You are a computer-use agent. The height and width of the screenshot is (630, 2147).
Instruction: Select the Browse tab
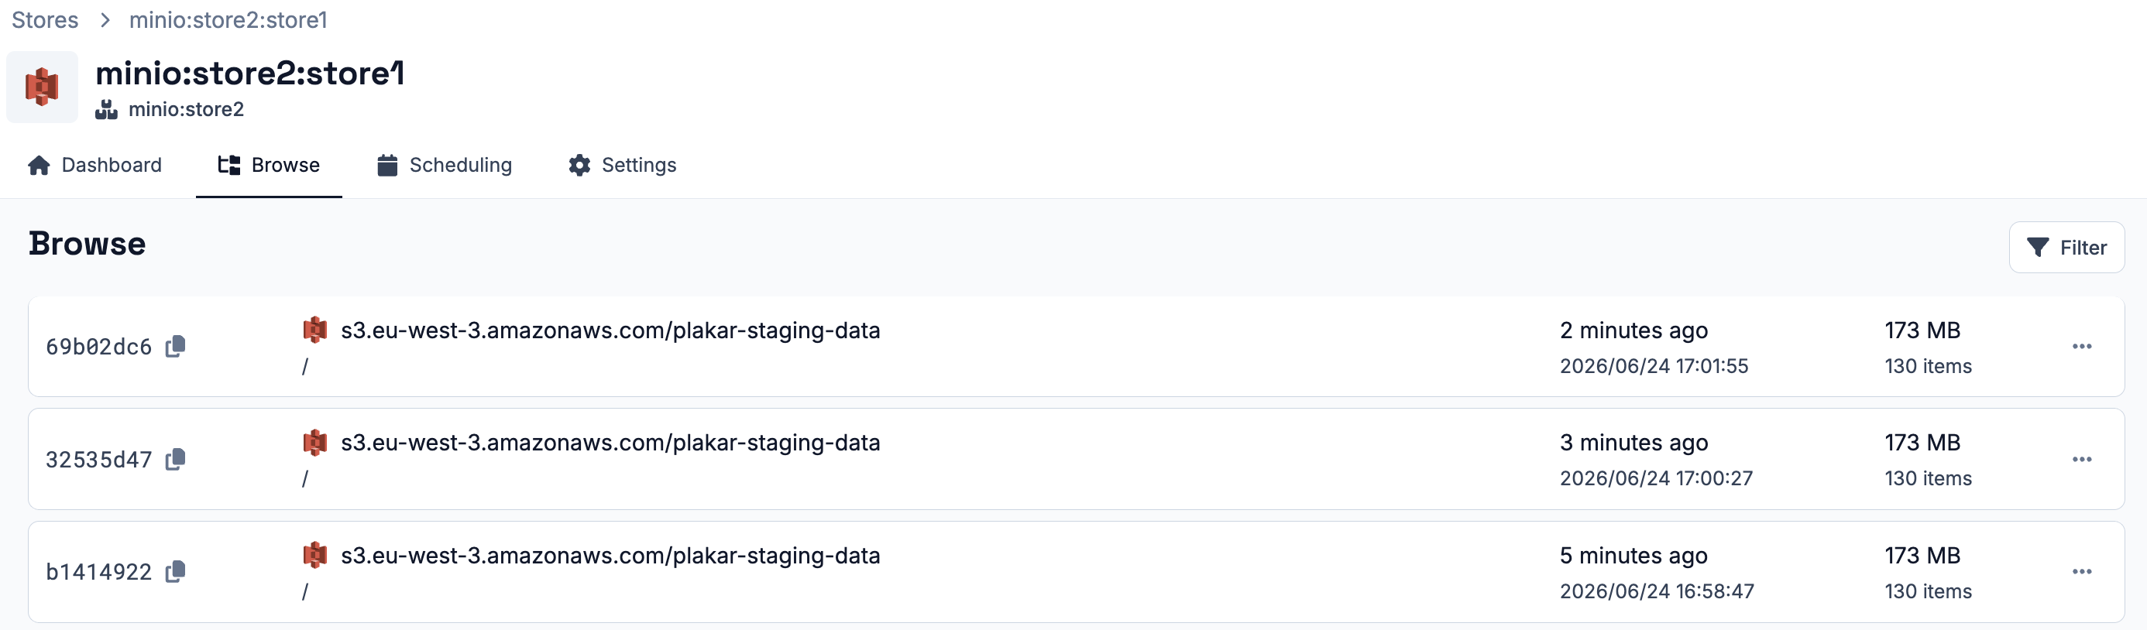pos(268,165)
